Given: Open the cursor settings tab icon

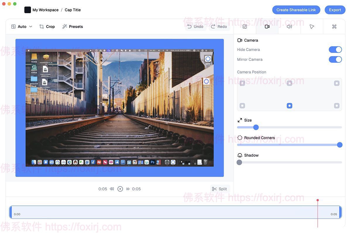Looking at the screenshot, I should click(312, 27).
